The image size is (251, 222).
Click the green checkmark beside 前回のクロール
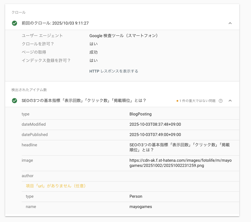pyautogui.click(x=15, y=23)
